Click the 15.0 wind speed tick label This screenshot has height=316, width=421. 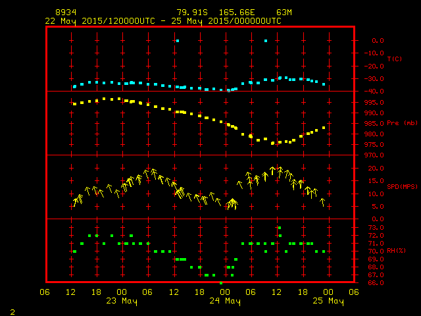coord(376,181)
